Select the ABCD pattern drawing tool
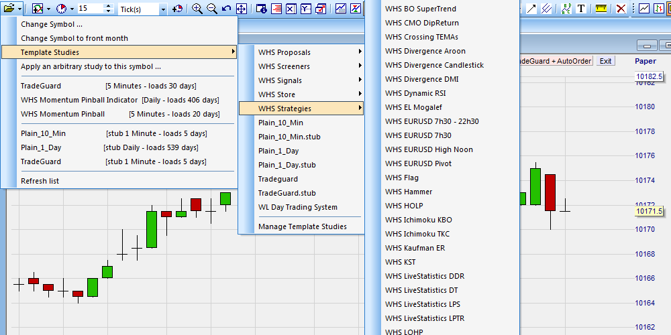 566,9
